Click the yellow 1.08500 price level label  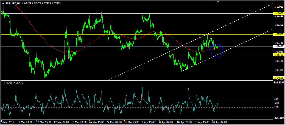pyautogui.click(x=278, y=34)
